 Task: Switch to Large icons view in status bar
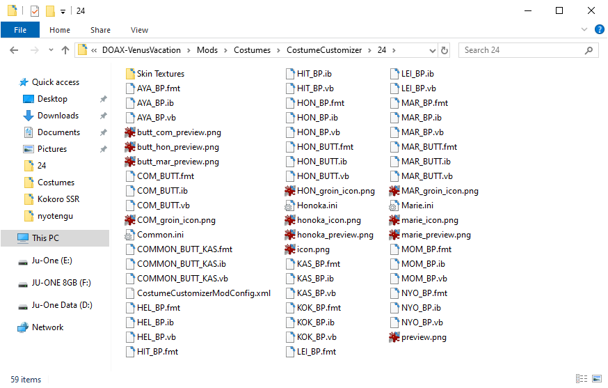597,378
